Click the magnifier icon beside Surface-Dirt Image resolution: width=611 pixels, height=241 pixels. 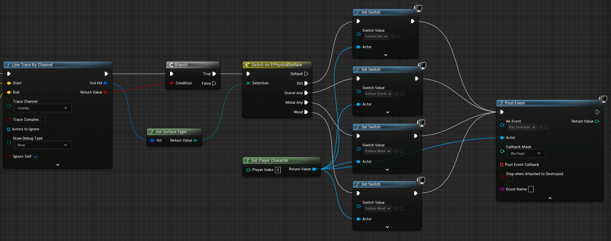(398, 37)
